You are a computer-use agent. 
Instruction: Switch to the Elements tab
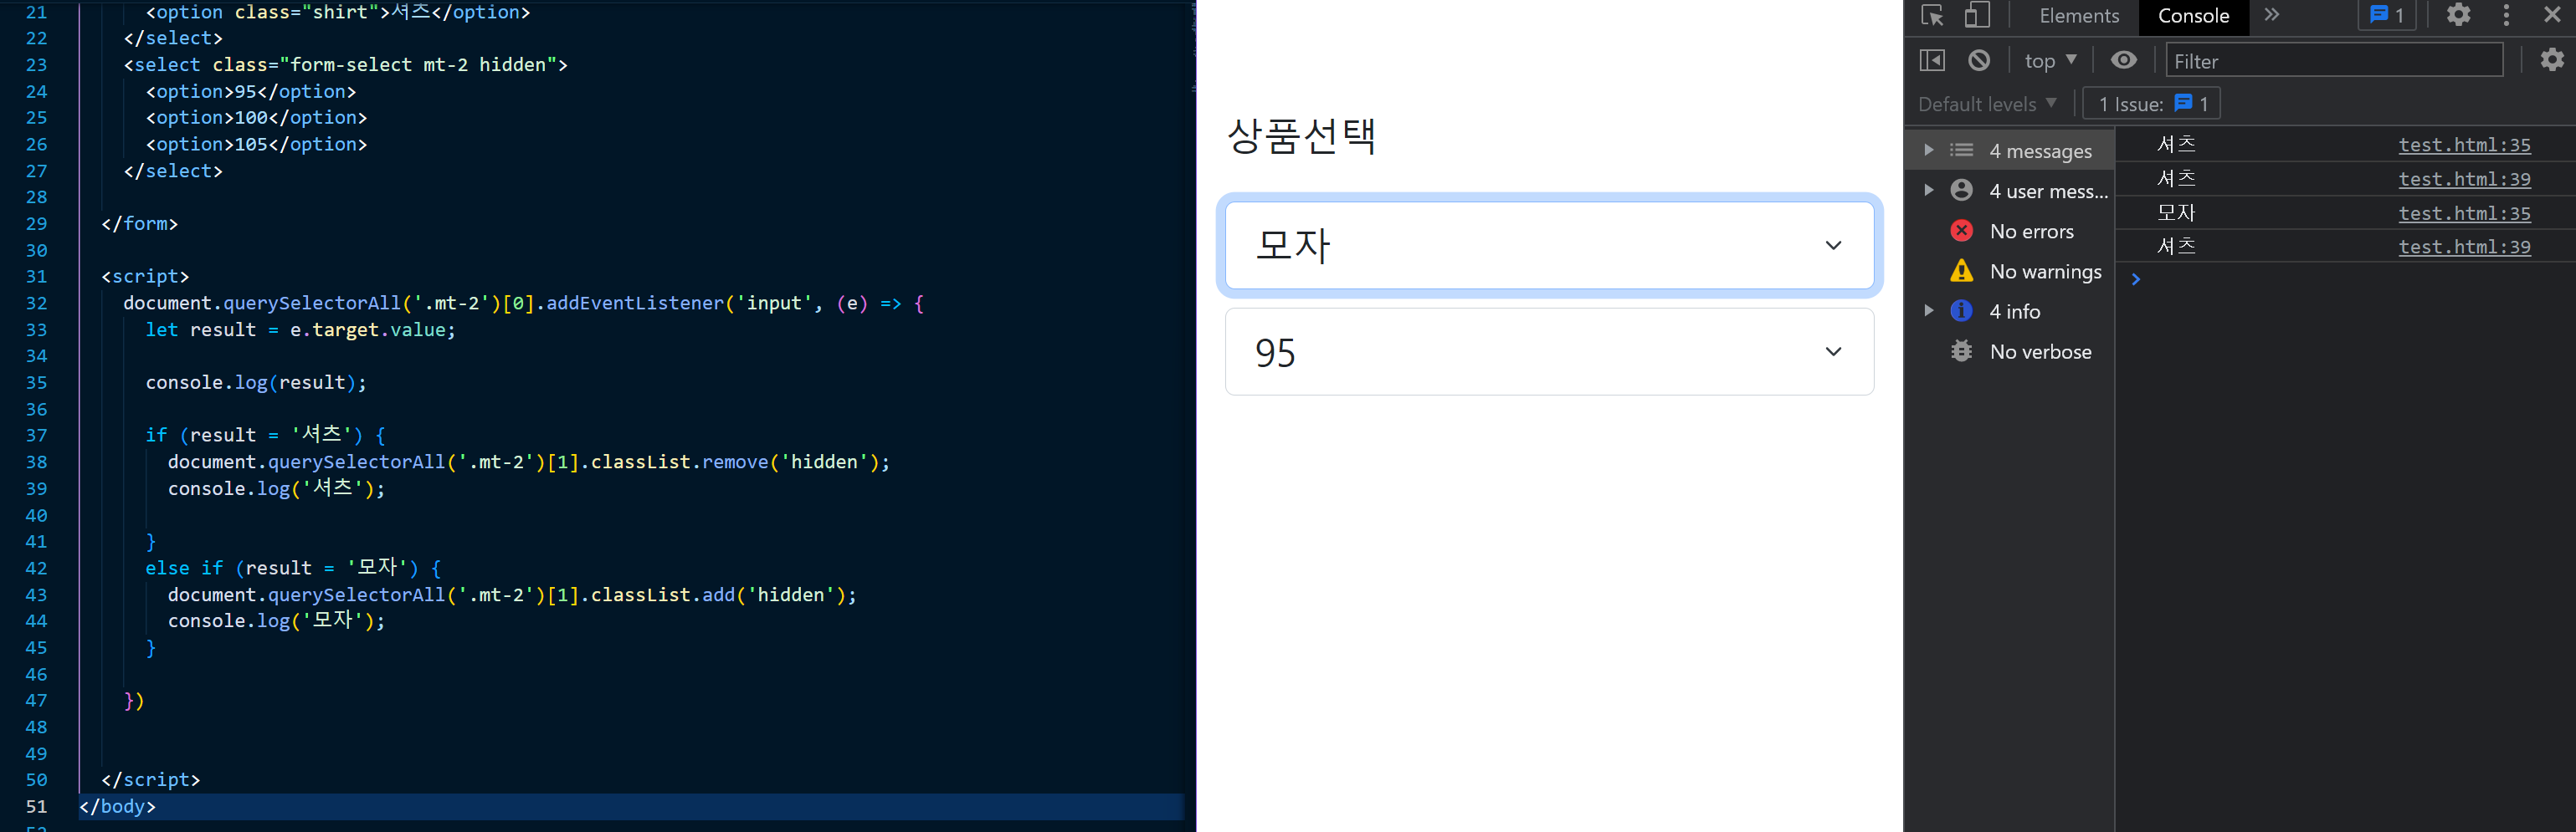click(2078, 16)
